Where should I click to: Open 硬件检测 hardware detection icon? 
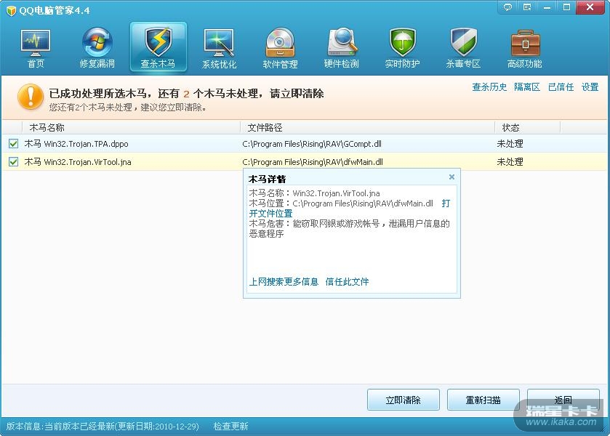coord(341,48)
